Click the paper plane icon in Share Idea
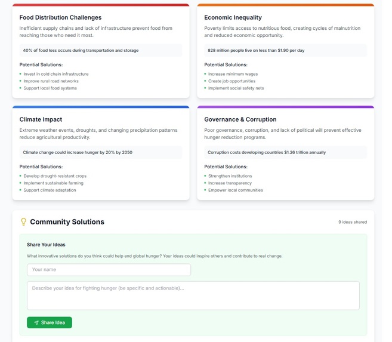Image resolution: width=392 pixels, height=342 pixels. tap(36, 322)
